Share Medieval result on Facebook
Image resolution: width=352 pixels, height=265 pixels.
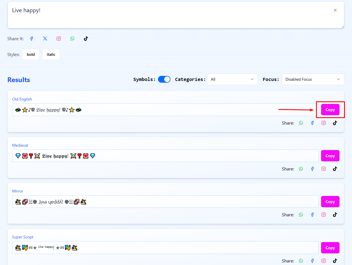[312, 169]
